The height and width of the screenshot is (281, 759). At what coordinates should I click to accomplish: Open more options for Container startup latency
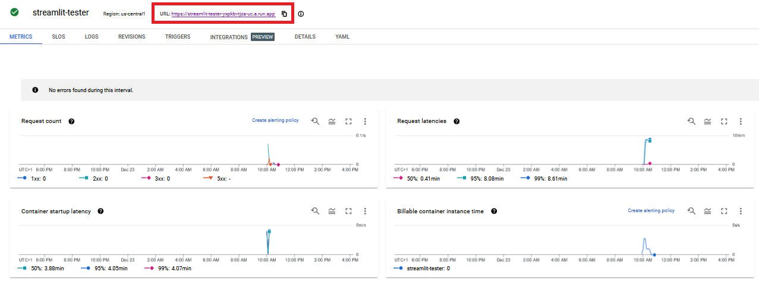[x=365, y=211]
